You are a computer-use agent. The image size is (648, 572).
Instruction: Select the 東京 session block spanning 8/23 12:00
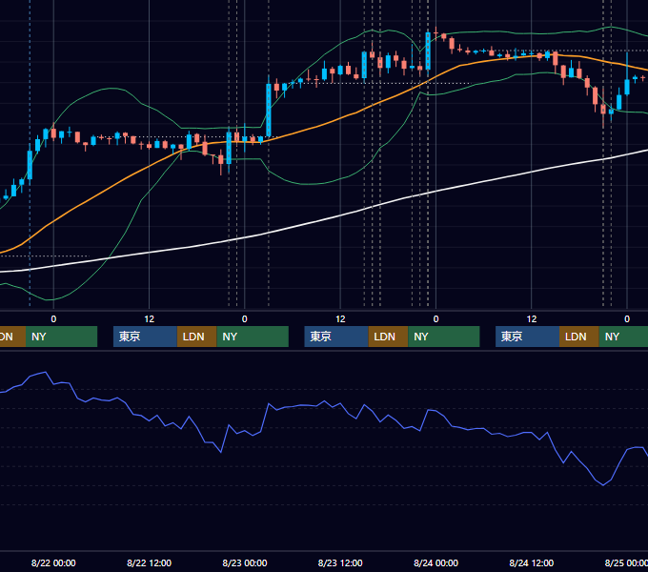pos(336,337)
